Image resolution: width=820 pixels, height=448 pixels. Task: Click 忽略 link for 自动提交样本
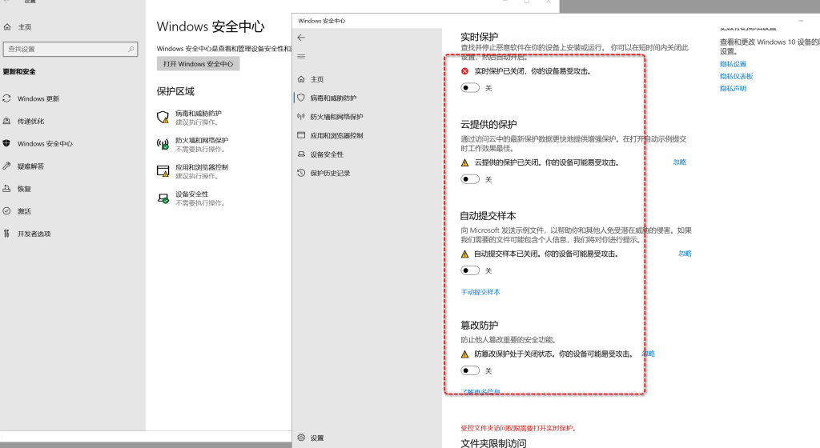685,254
